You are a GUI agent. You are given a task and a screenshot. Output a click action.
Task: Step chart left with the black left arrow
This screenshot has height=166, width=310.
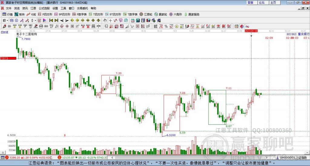tap(62, 20)
